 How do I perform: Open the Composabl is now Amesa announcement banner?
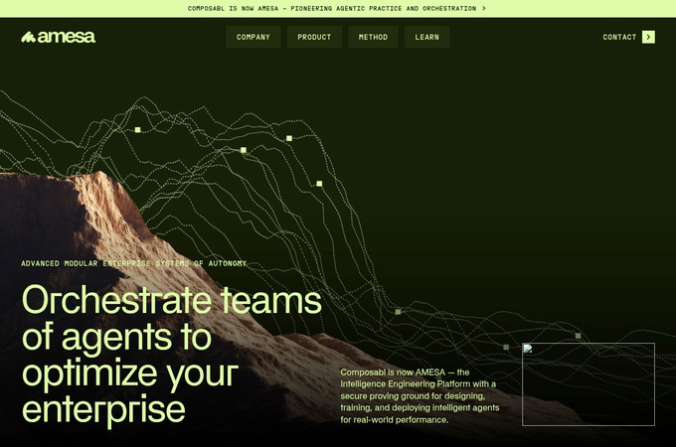tap(338, 9)
